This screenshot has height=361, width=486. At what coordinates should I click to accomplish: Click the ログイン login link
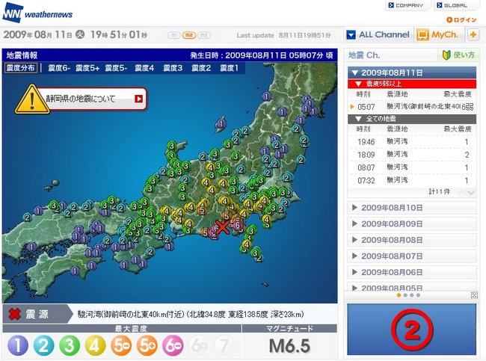coord(461,20)
